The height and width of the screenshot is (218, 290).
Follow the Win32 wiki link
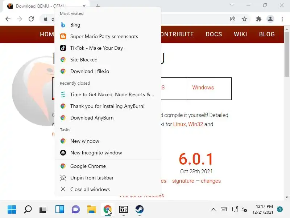tap(195, 124)
